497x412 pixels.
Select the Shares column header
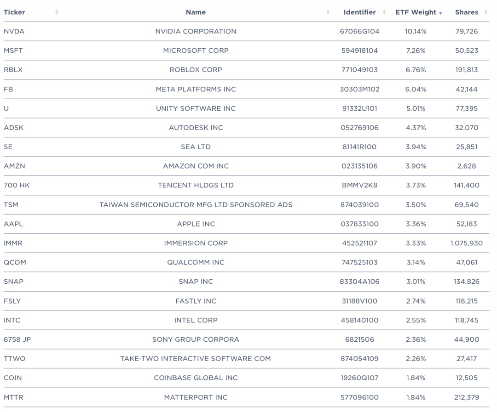click(466, 12)
